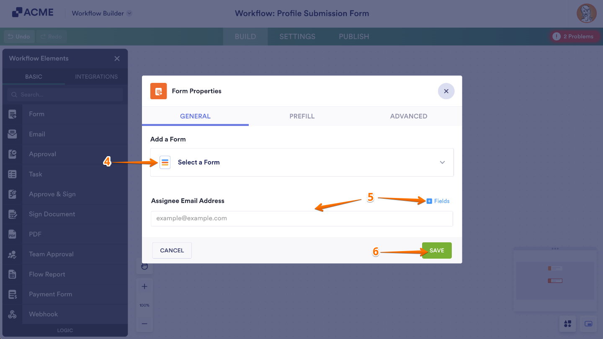603x339 pixels.
Task: Focus the Assignee Email Address input
Action: pyautogui.click(x=301, y=218)
